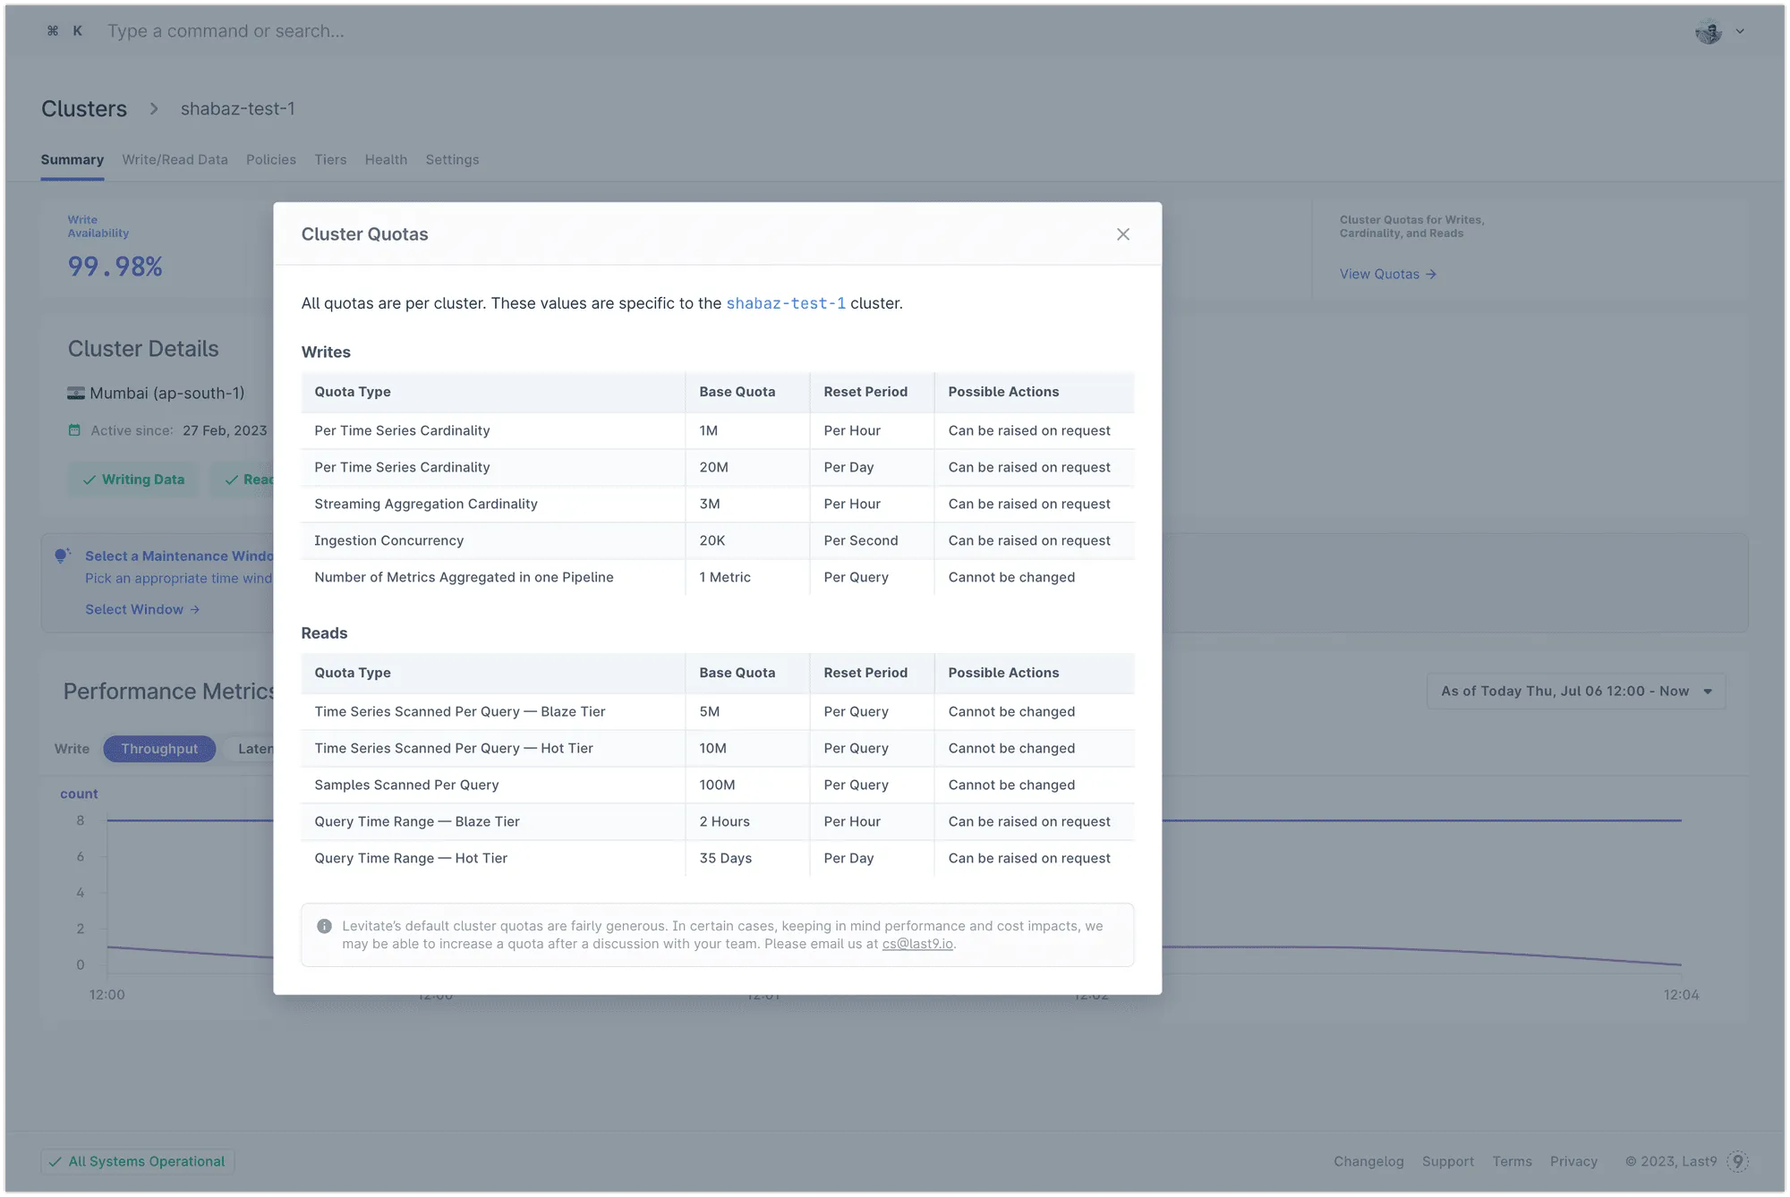Viewport: 1790px width, 1197px height.
Task: Click the info icon in quota note
Action: [324, 927]
